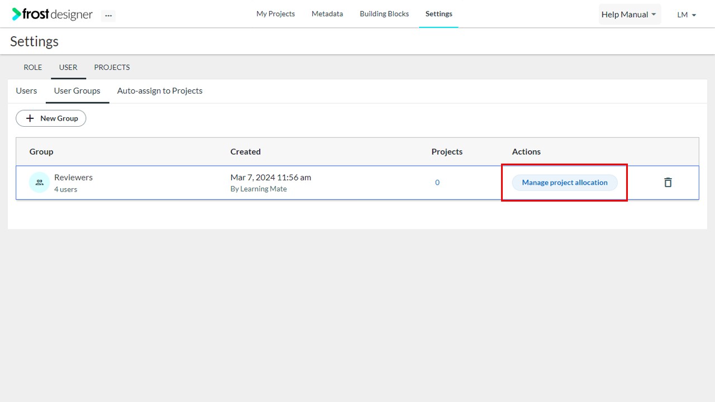715x402 pixels.
Task: Go to the Metadata section
Action: (327, 14)
